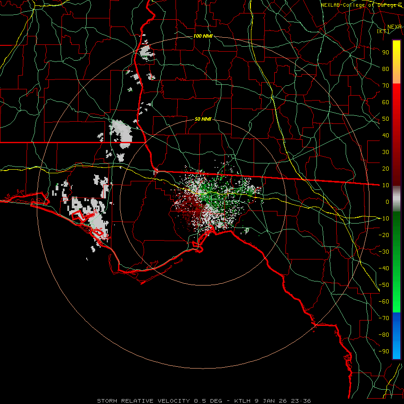
Task: Select the -40 value on velocity scale
Action: click(x=384, y=268)
